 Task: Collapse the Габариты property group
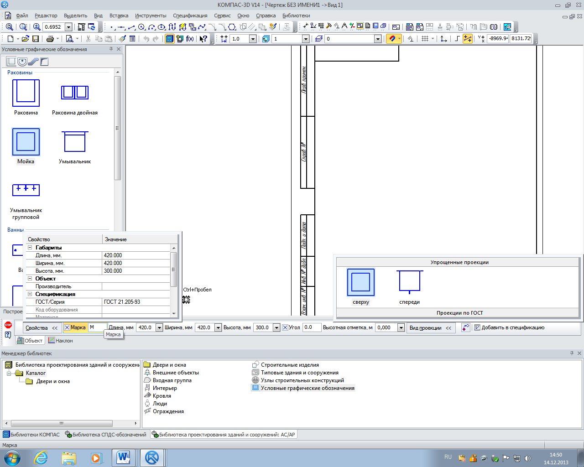[30, 248]
